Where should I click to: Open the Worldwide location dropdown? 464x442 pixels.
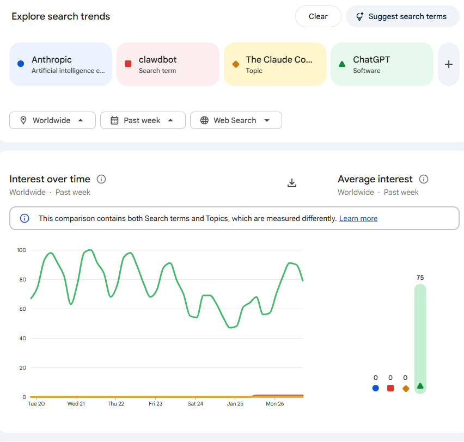52,120
